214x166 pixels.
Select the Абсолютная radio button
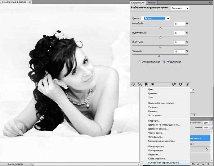point(164,62)
